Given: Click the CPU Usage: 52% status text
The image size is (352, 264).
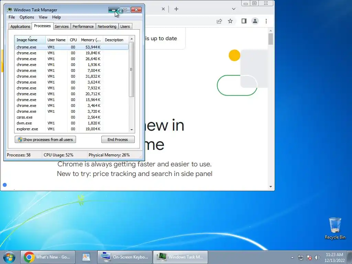Looking at the screenshot, I should click(x=58, y=155).
